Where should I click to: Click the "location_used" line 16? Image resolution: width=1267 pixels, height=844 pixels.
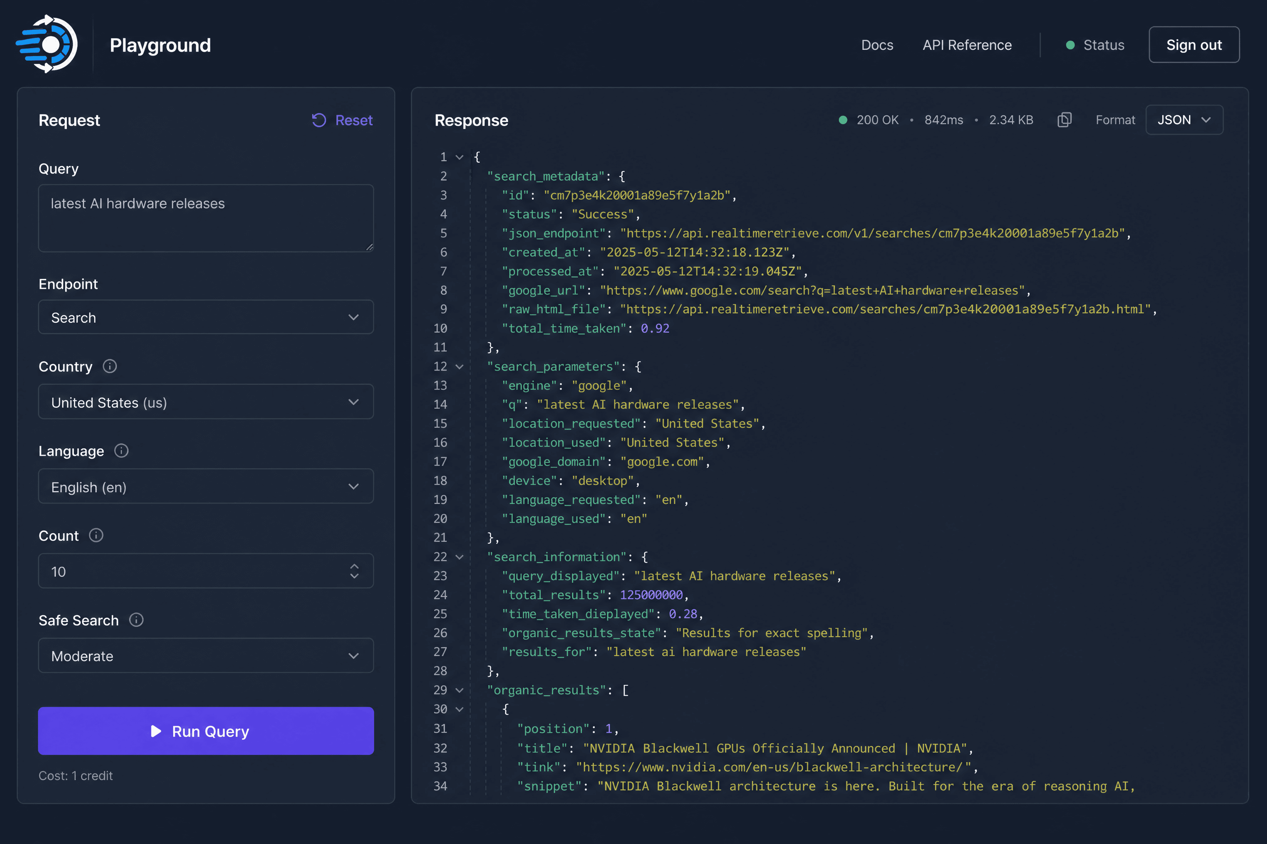pos(616,443)
